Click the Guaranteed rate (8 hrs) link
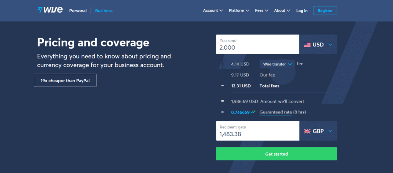This screenshot has height=173, width=393. pos(282,112)
